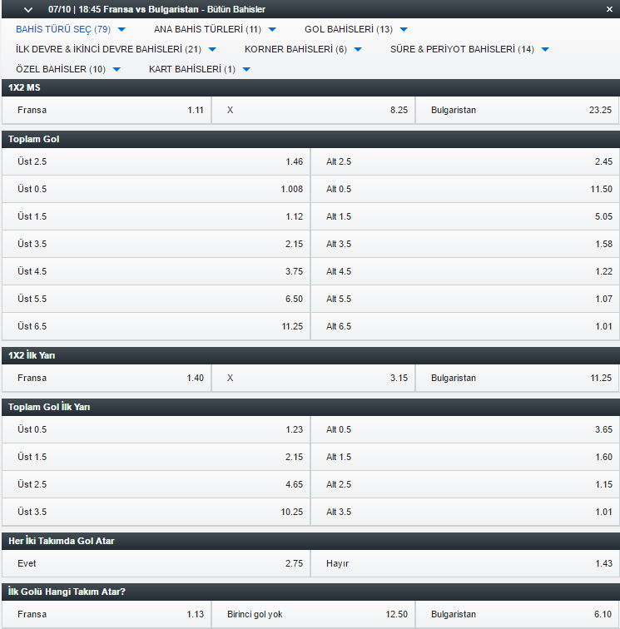
Task: Pick Bulgaristan at 23.25 in 1X2 MS
Action: click(x=517, y=110)
